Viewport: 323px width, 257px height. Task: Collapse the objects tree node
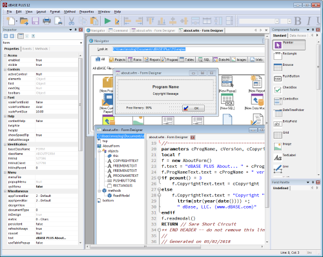[99, 151]
